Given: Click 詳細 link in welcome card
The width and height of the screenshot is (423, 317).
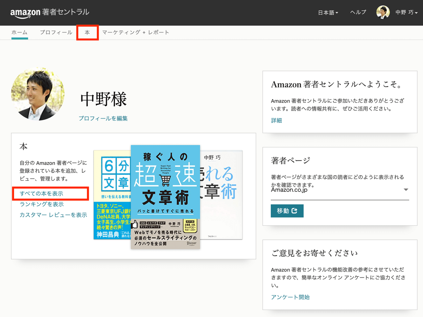Looking at the screenshot, I should pos(277,121).
